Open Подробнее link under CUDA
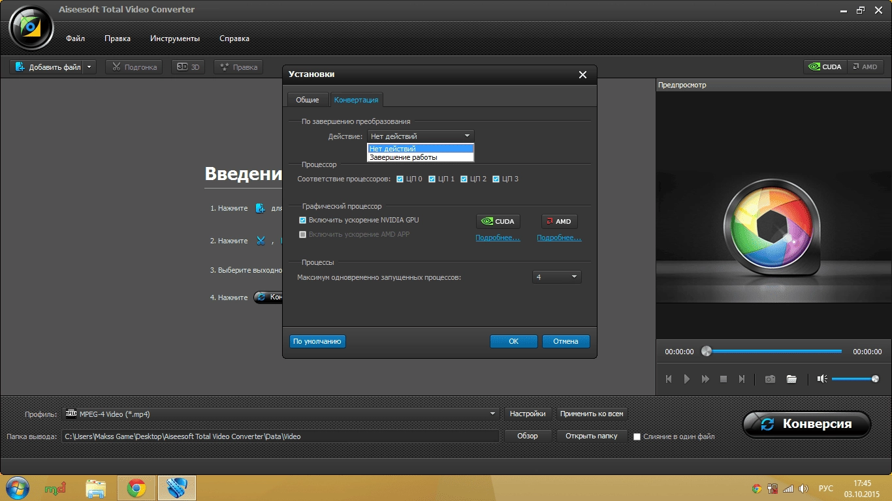 coord(498,238)
